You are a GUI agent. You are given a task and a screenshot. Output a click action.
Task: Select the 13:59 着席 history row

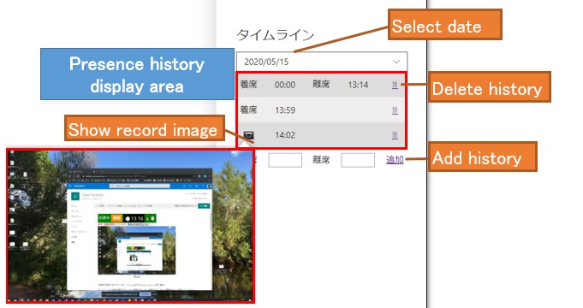point(321,110)
